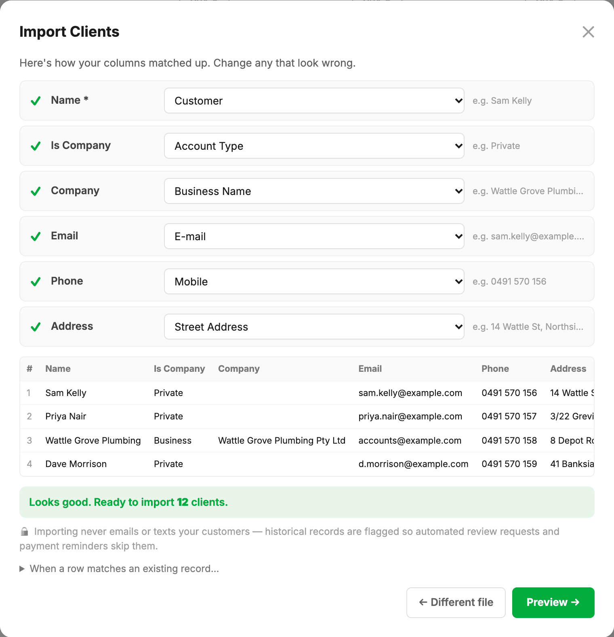Image resolution: width=614 pixels, height=637 pixels.
Task: Go back with the Different file button
Action: [x=456, y=602]
